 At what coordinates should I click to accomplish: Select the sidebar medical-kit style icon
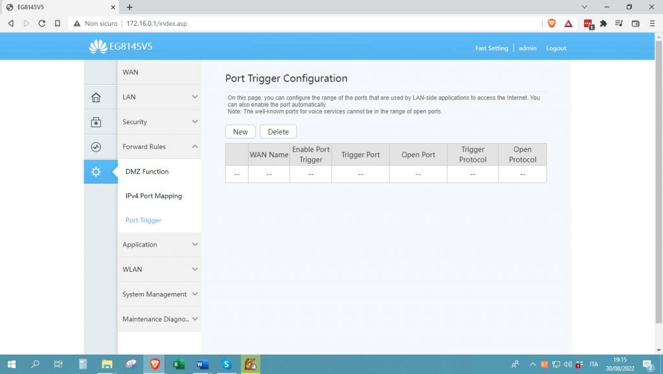pyautogui.click(x=96, y=122)
